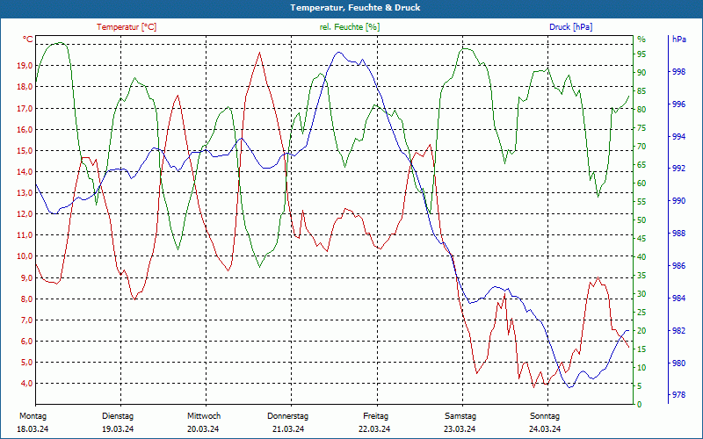703x439 pixels.
Task: Click the date '19.03.24'
Action: (x=118, y=429)
